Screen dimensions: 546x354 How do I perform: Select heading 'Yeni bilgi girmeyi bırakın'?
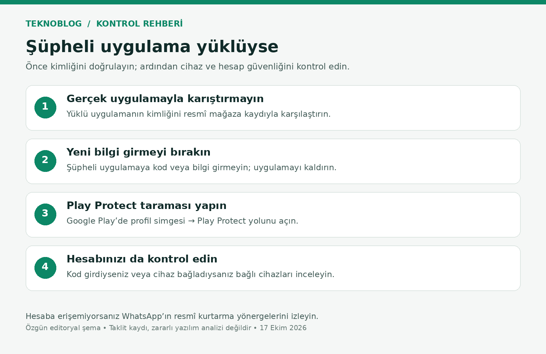(139, 152)
